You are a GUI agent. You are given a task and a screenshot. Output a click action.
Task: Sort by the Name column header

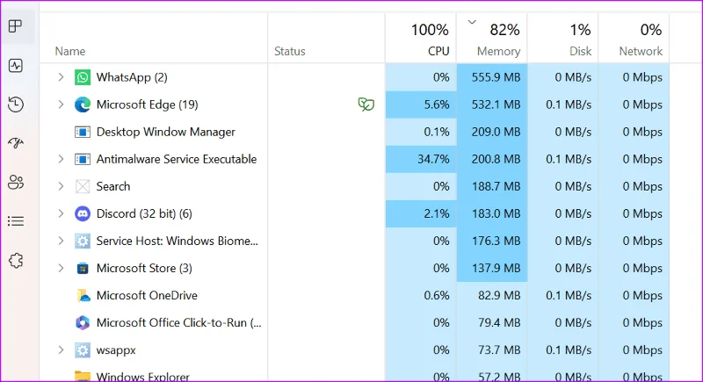click(x=70, y=52)
